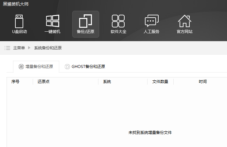Open the 软件大全 software collection
Screen dimensions: 227x147
click(118, 24)
